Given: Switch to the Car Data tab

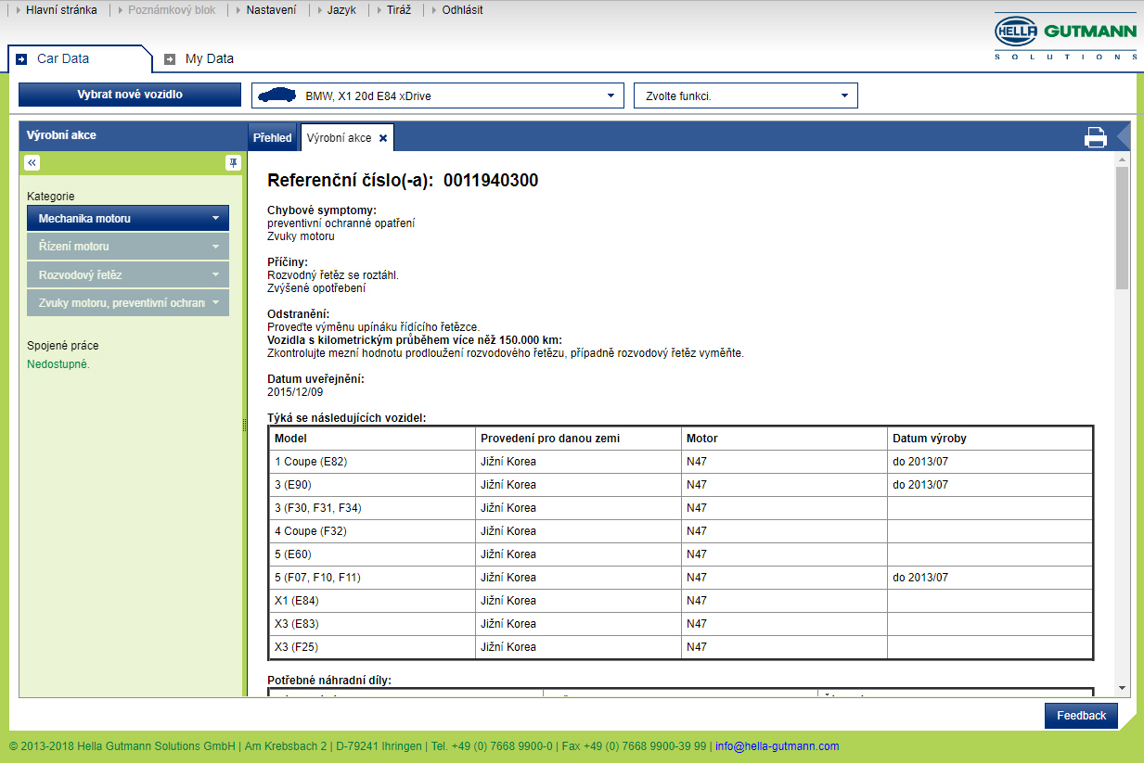Looking at the screenshot, I should [x=79, y=58].
